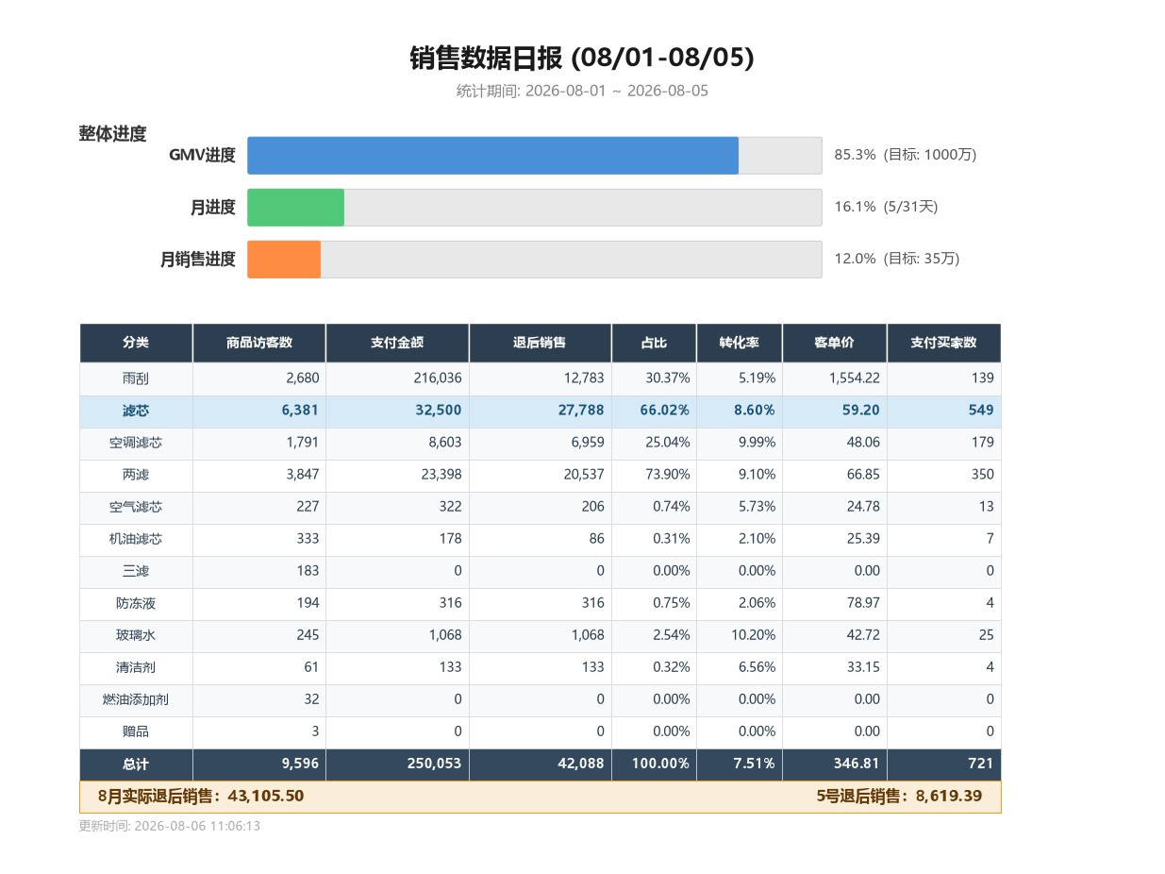
Task: Select the 玻璃水 category cell
Action: pos(136,635)
